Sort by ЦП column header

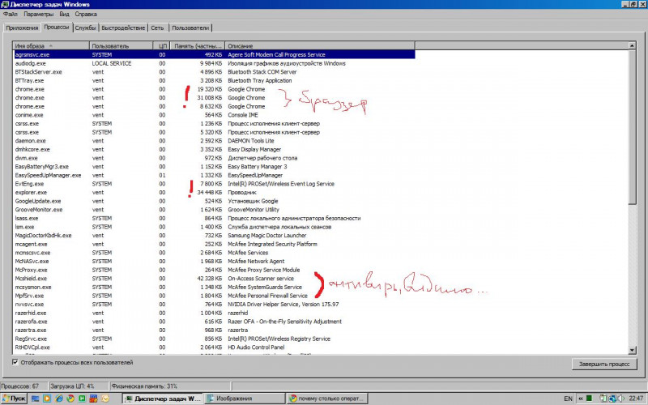160,46
